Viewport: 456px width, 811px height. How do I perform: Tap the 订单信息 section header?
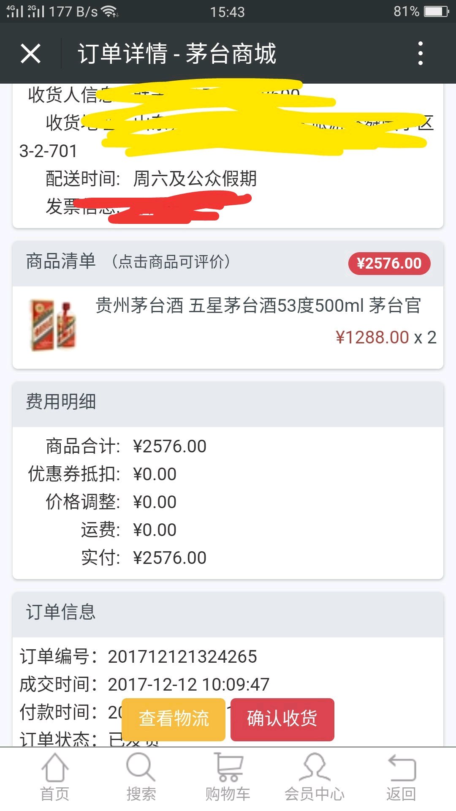pyautogui.click(x=61, y=612)
